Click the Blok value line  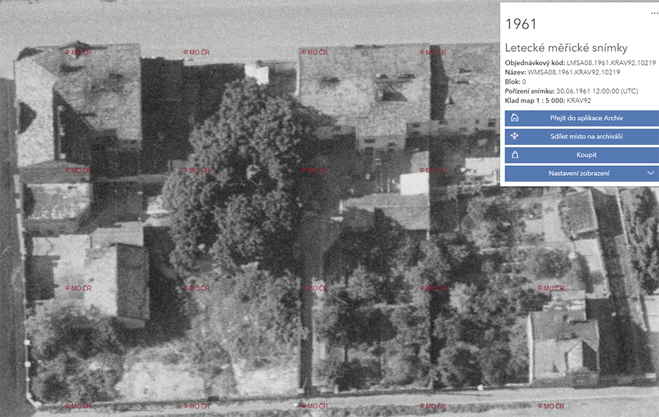pyautogui.click(x=516, y=82)
